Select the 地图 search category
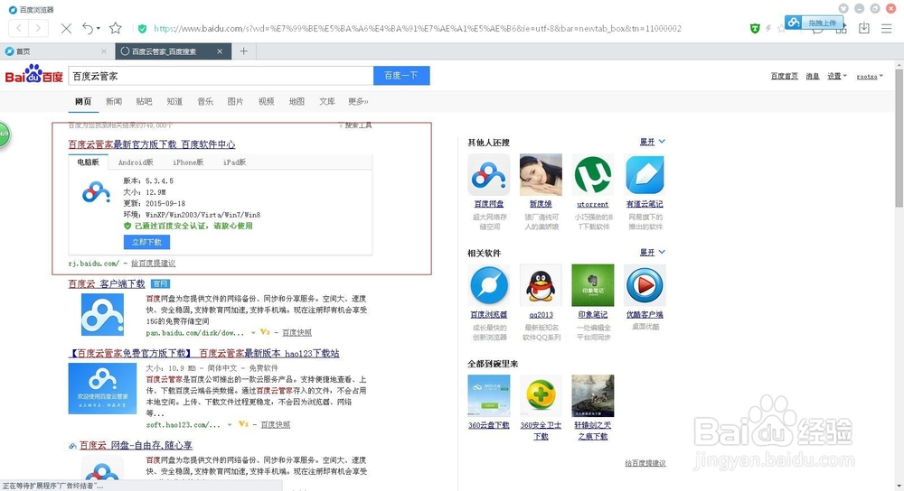Image resolution: width=904 pixels, height=491 pixels. pyautogui.click(x=297, y=101)
